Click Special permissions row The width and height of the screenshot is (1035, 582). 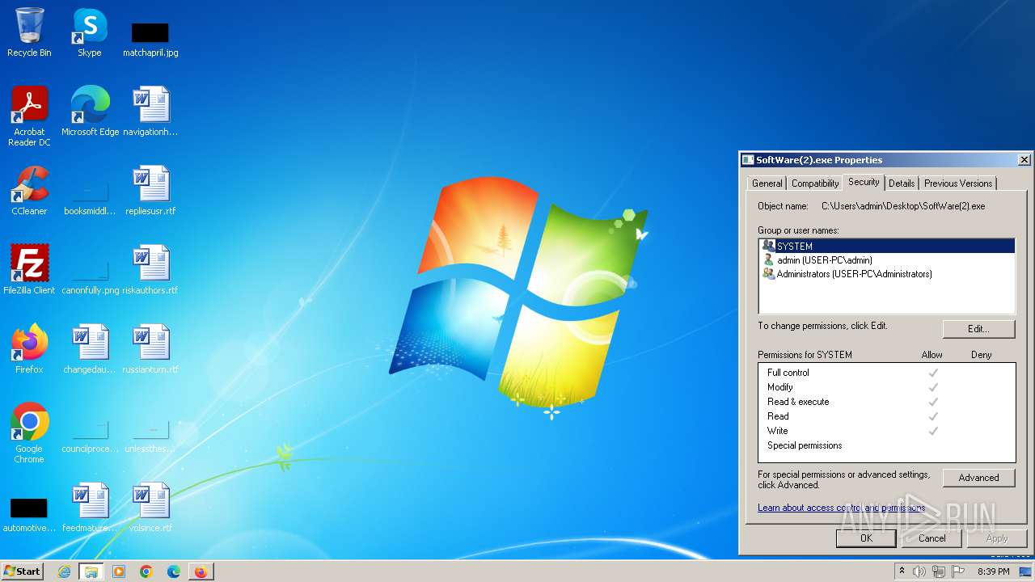tap(886, 445)
